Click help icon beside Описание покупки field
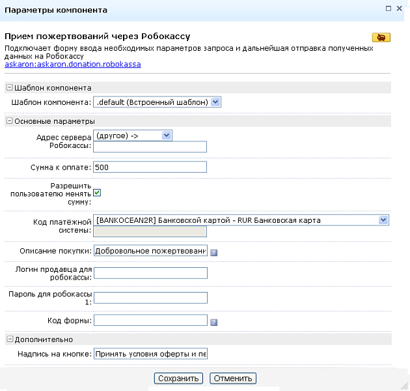The width and height of the screenshot is (410, 391). point(213,252)
